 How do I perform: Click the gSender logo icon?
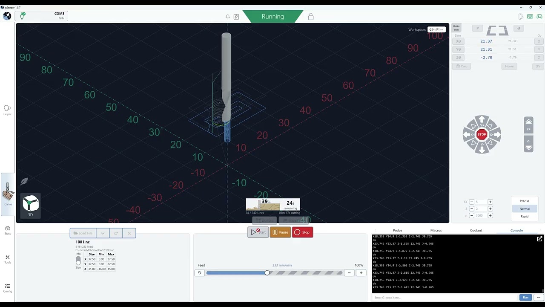click(x=7, y=16)
